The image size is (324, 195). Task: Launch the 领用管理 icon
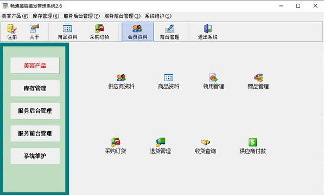click(213, 82)
